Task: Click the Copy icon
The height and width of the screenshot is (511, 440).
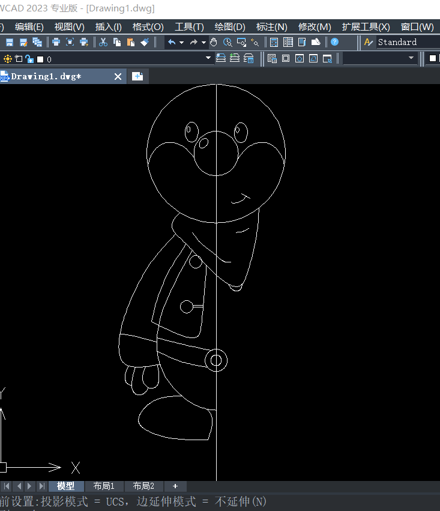Action: click(117, 42)
